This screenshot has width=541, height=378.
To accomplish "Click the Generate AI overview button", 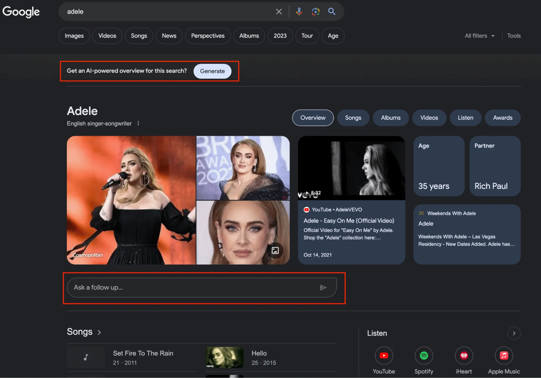I will click(x=212, y=71).
